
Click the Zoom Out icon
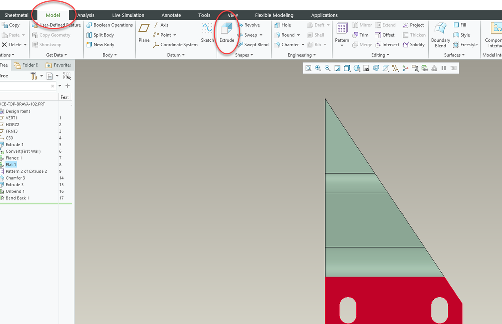point(327,68)
